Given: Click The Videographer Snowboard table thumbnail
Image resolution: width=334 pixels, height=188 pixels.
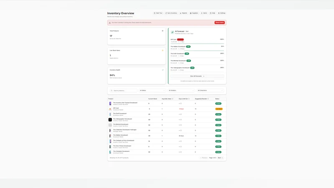Looking at the screenshot, I should point(110,119).
